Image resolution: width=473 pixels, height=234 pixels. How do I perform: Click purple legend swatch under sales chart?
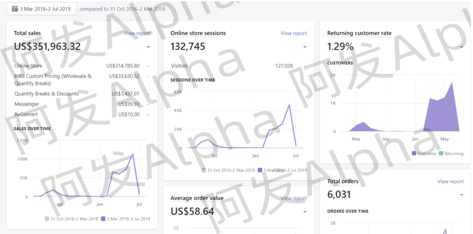click(103, 219)
